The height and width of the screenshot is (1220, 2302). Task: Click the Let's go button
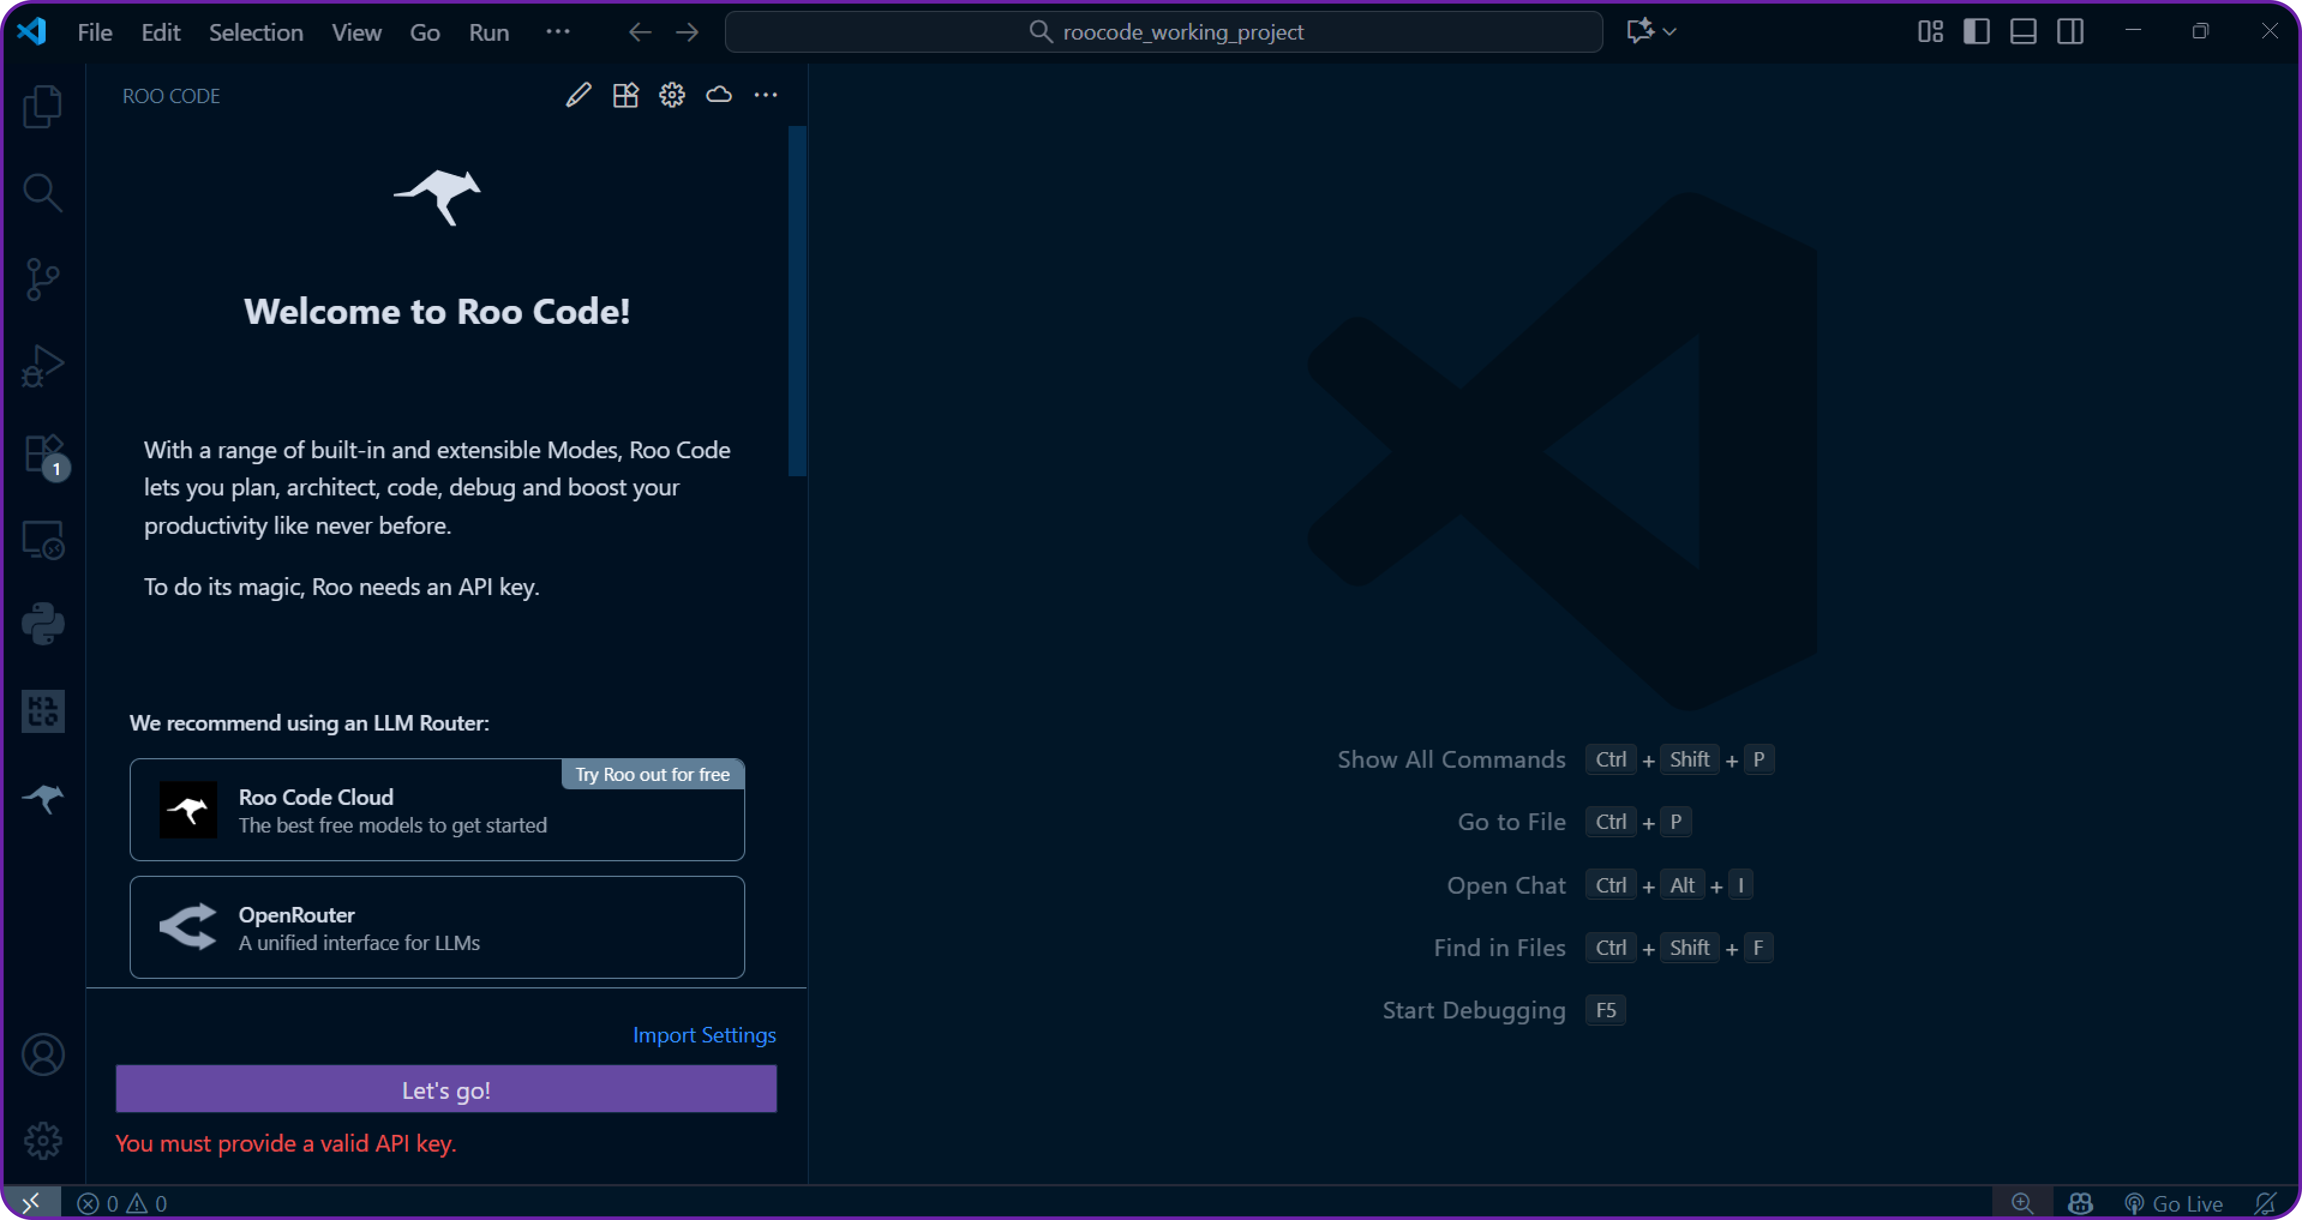click(446, 1089)
